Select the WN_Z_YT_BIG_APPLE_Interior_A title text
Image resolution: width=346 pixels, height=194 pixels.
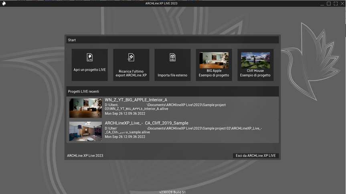point(136,100)
